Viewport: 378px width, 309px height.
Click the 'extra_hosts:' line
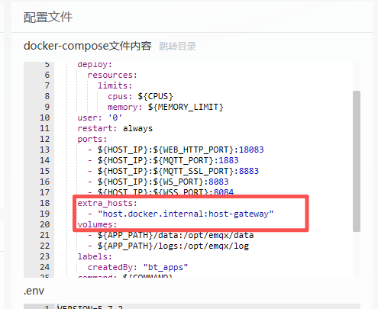click(x=108, y=203)
